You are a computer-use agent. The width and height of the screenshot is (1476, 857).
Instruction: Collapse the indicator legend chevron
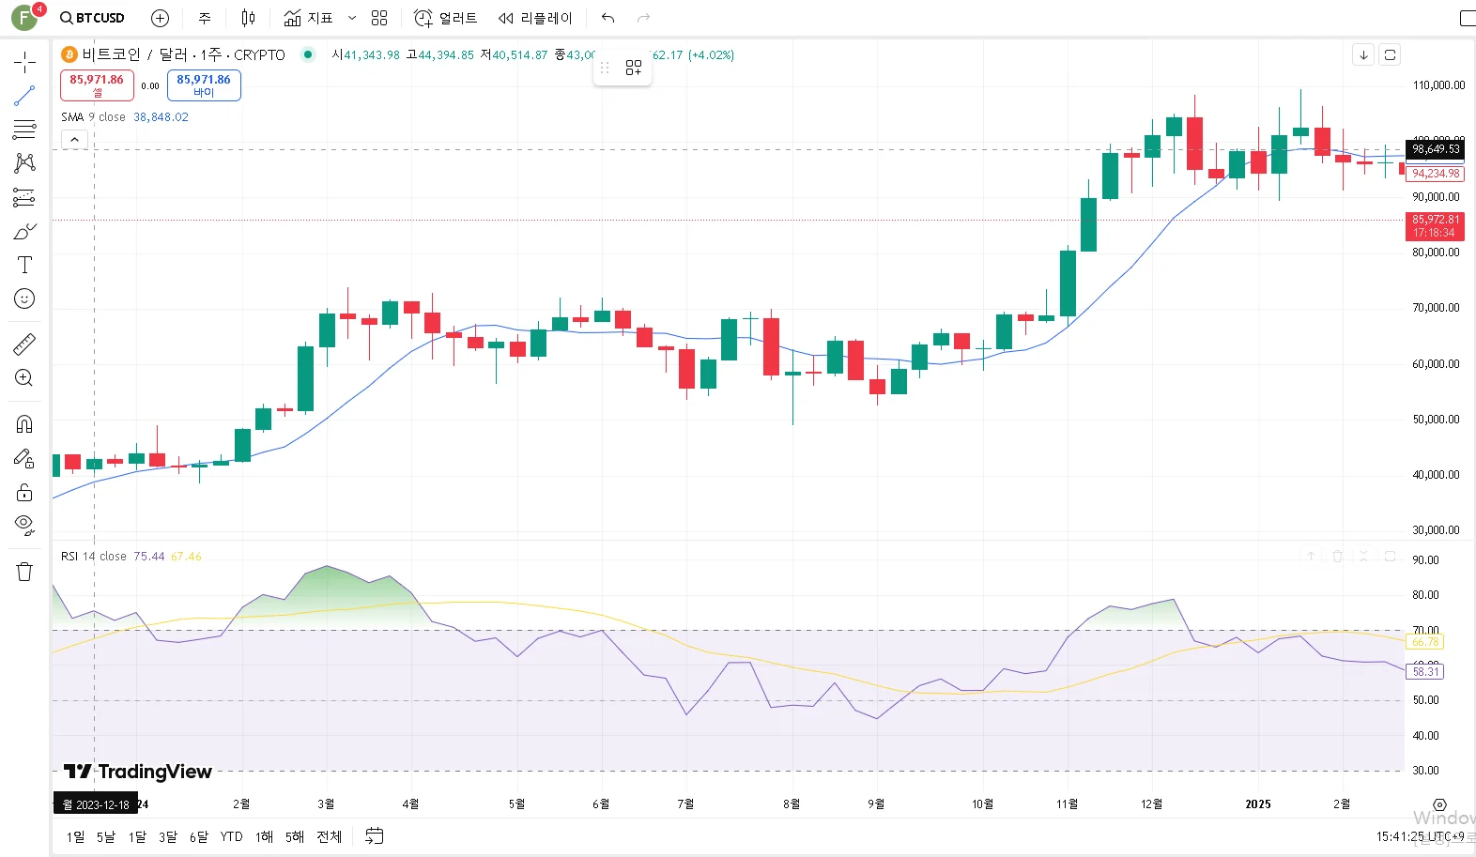pos(74,140)
